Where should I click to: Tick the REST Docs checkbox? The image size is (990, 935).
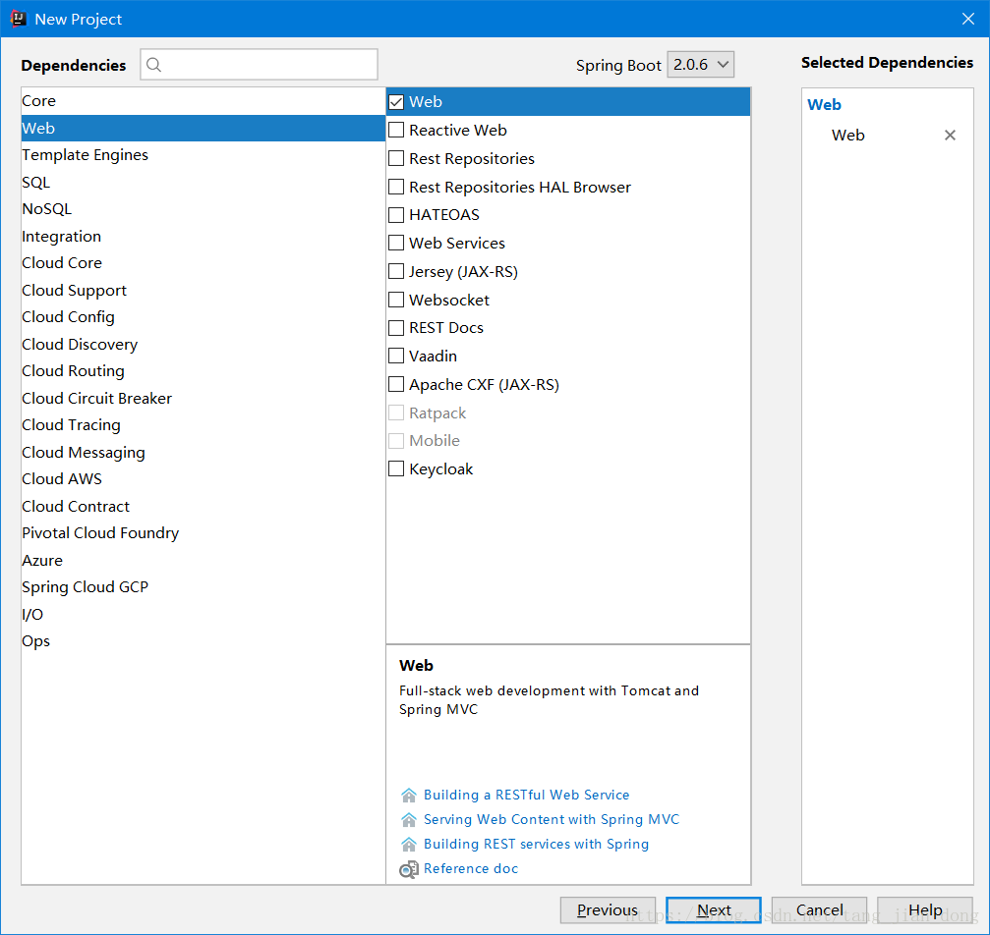396,327
